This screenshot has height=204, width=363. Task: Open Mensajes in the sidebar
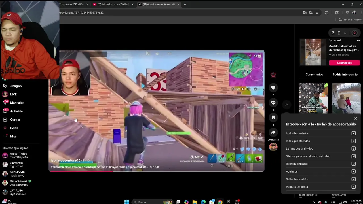pyautogui.click(x=14, y=103)
